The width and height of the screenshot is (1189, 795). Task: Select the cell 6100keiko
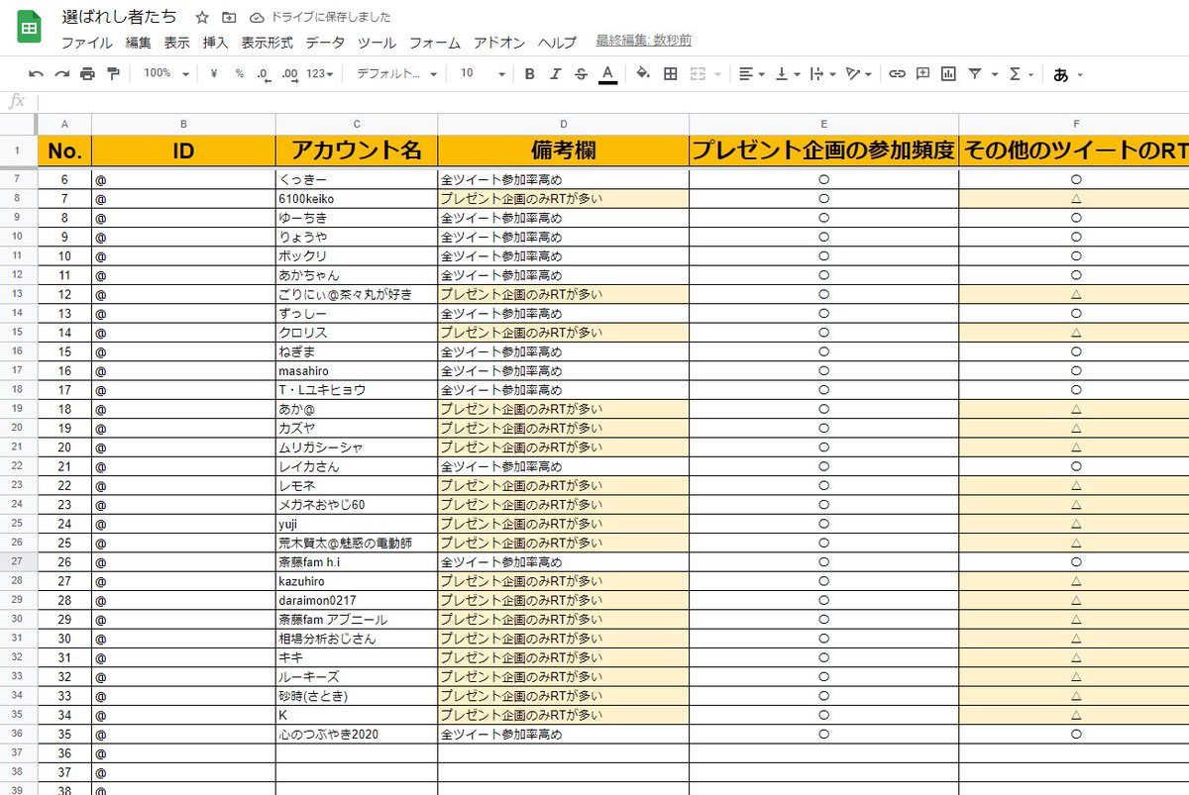[357, 199]
